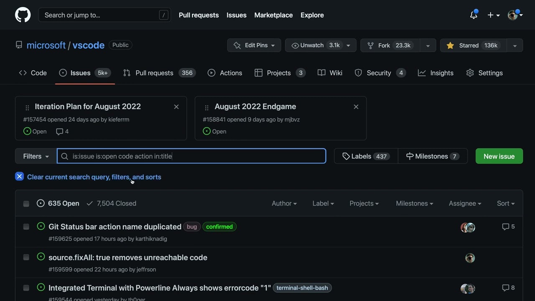Tick the select-all issues checkbox
This screenshot has width=535, height=301.
coord(26,204)
